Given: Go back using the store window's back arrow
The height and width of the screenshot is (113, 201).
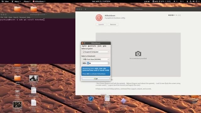Looking at the screenshot, I should coord(86,9).
